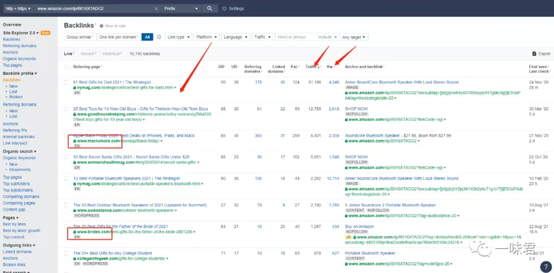
Task: Select Group similar mode
Action: [80, 37]
